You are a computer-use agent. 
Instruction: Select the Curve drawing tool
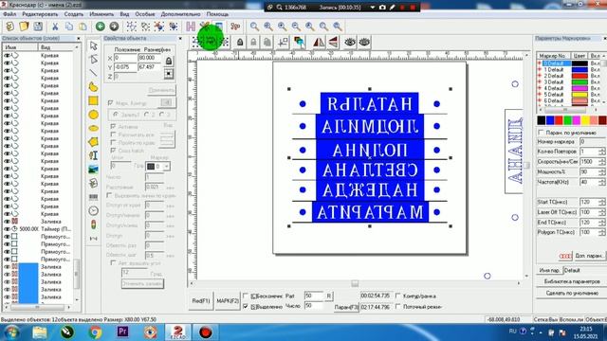click(93, 86)
